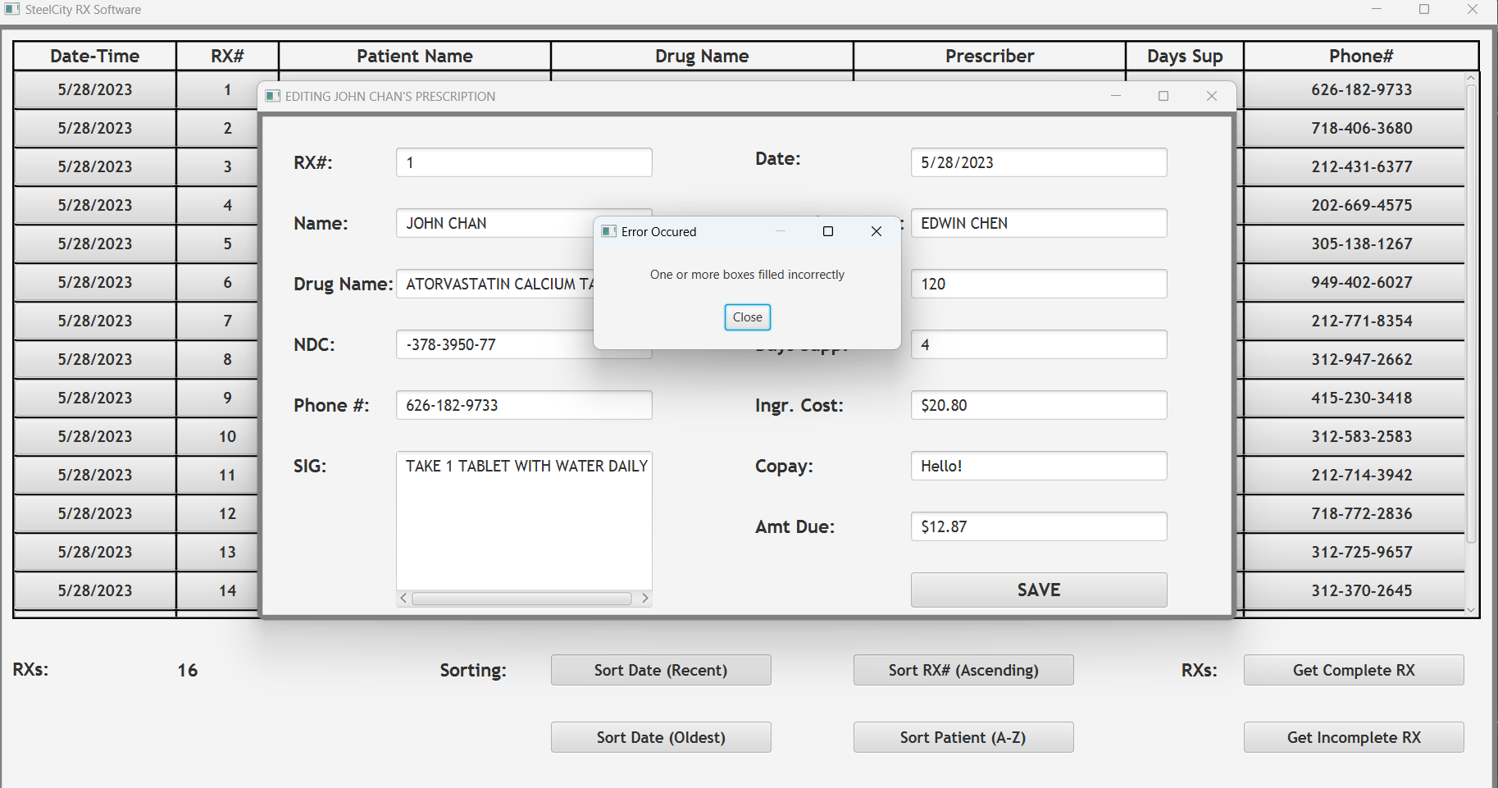Click the app icon on the Error Occured dialog
Image resolution: width=1498 pixels, height=788 pixels.
tap(608, 231)
